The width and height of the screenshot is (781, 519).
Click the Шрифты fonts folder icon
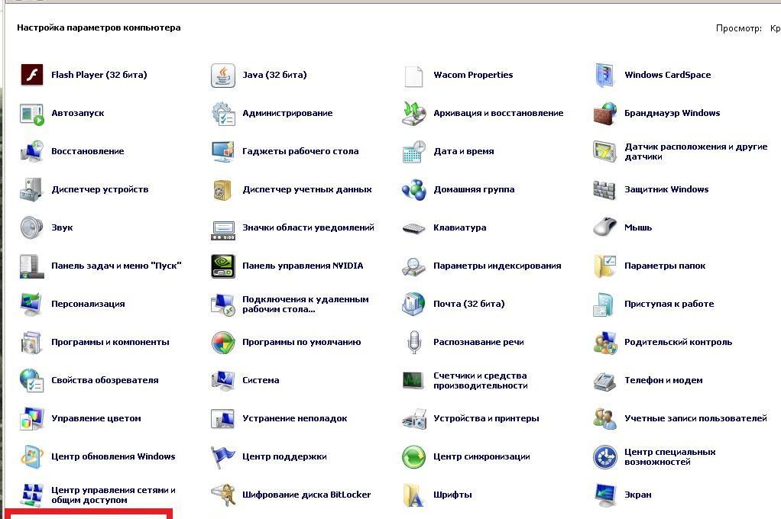coord(414,495)
